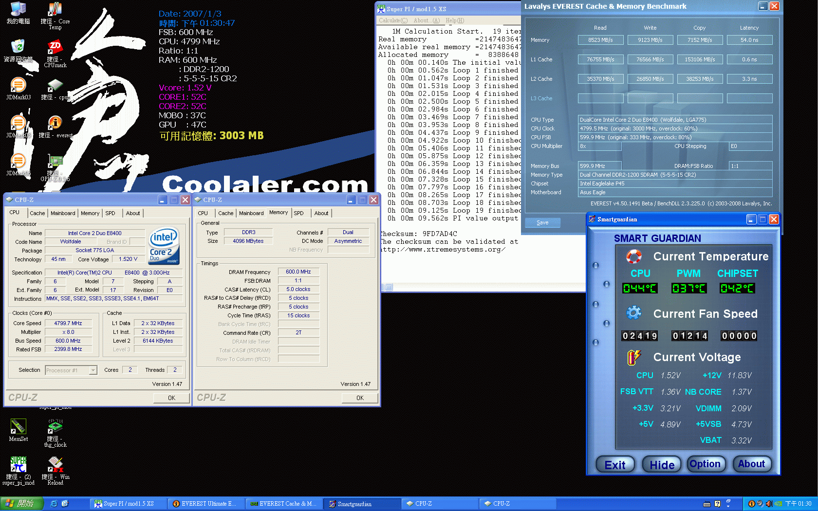818x511 pixels.
Task: Click the language bar help question-mark icon
Action: [x=717, y=504]
